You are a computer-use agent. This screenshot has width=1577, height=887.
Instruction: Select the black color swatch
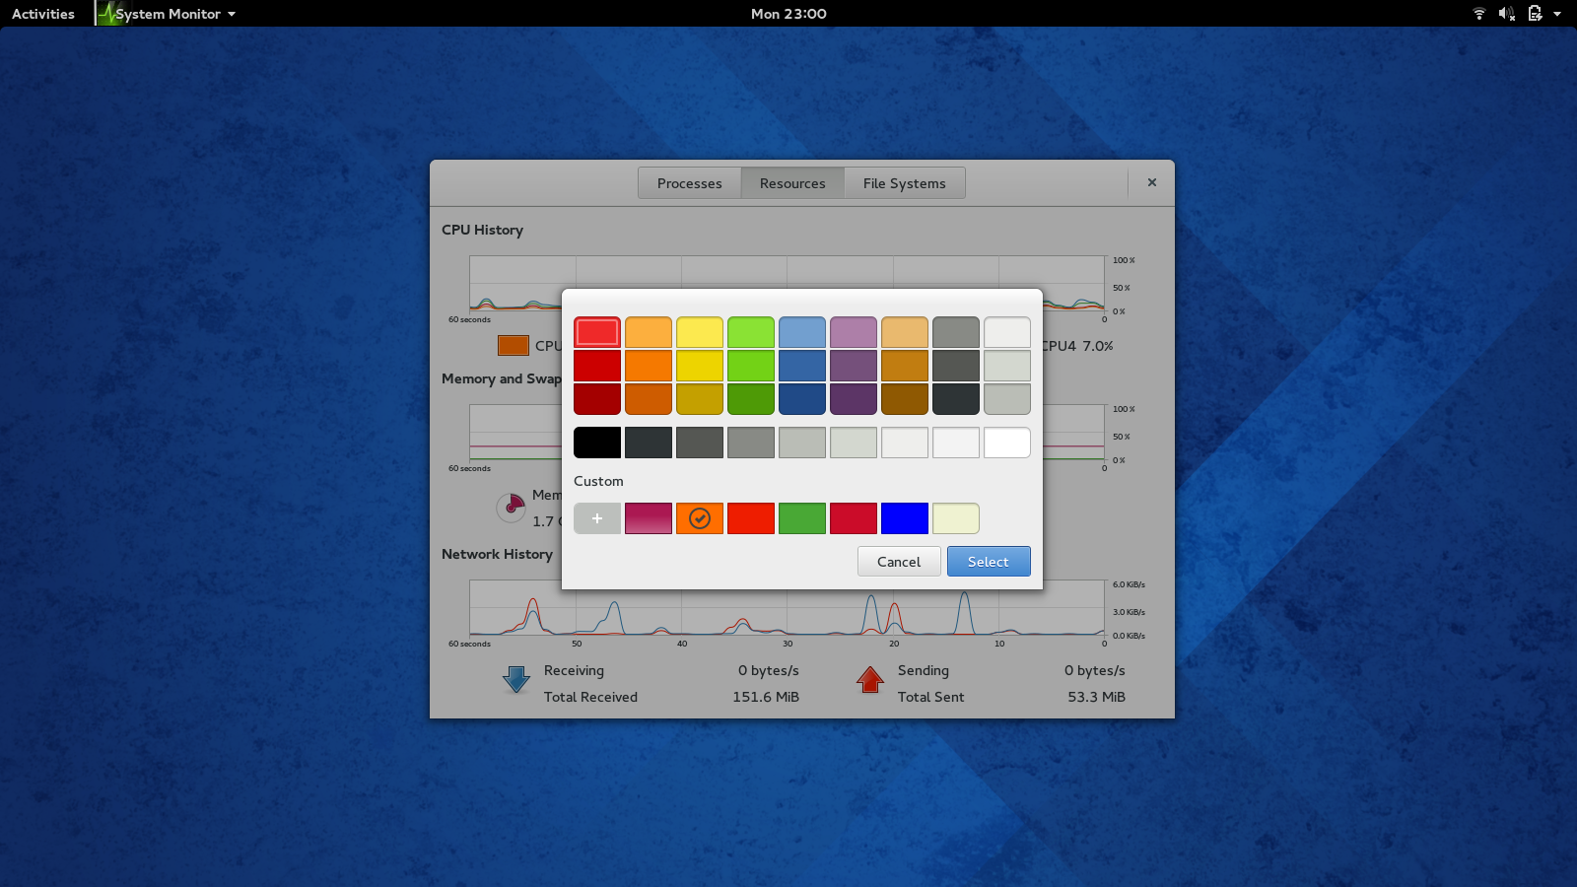[597, 442]
